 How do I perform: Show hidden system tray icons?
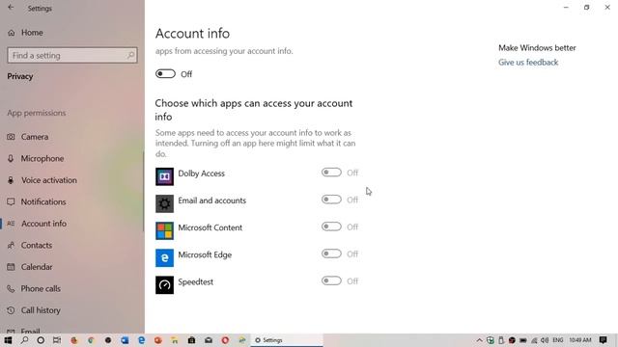pyautogui.click(x=479, y=340)
